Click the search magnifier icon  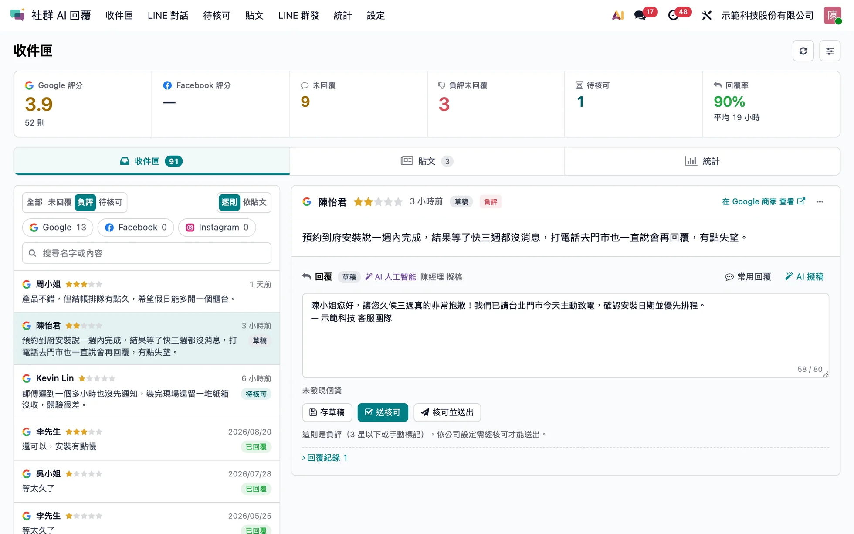tap(32, 253)
